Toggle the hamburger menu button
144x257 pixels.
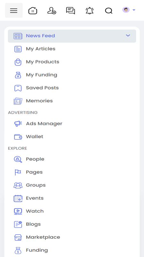pyautogui.click(x=14, y=11)
